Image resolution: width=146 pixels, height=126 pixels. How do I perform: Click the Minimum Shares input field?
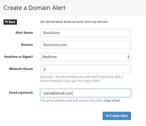click(x=86, y=69)
